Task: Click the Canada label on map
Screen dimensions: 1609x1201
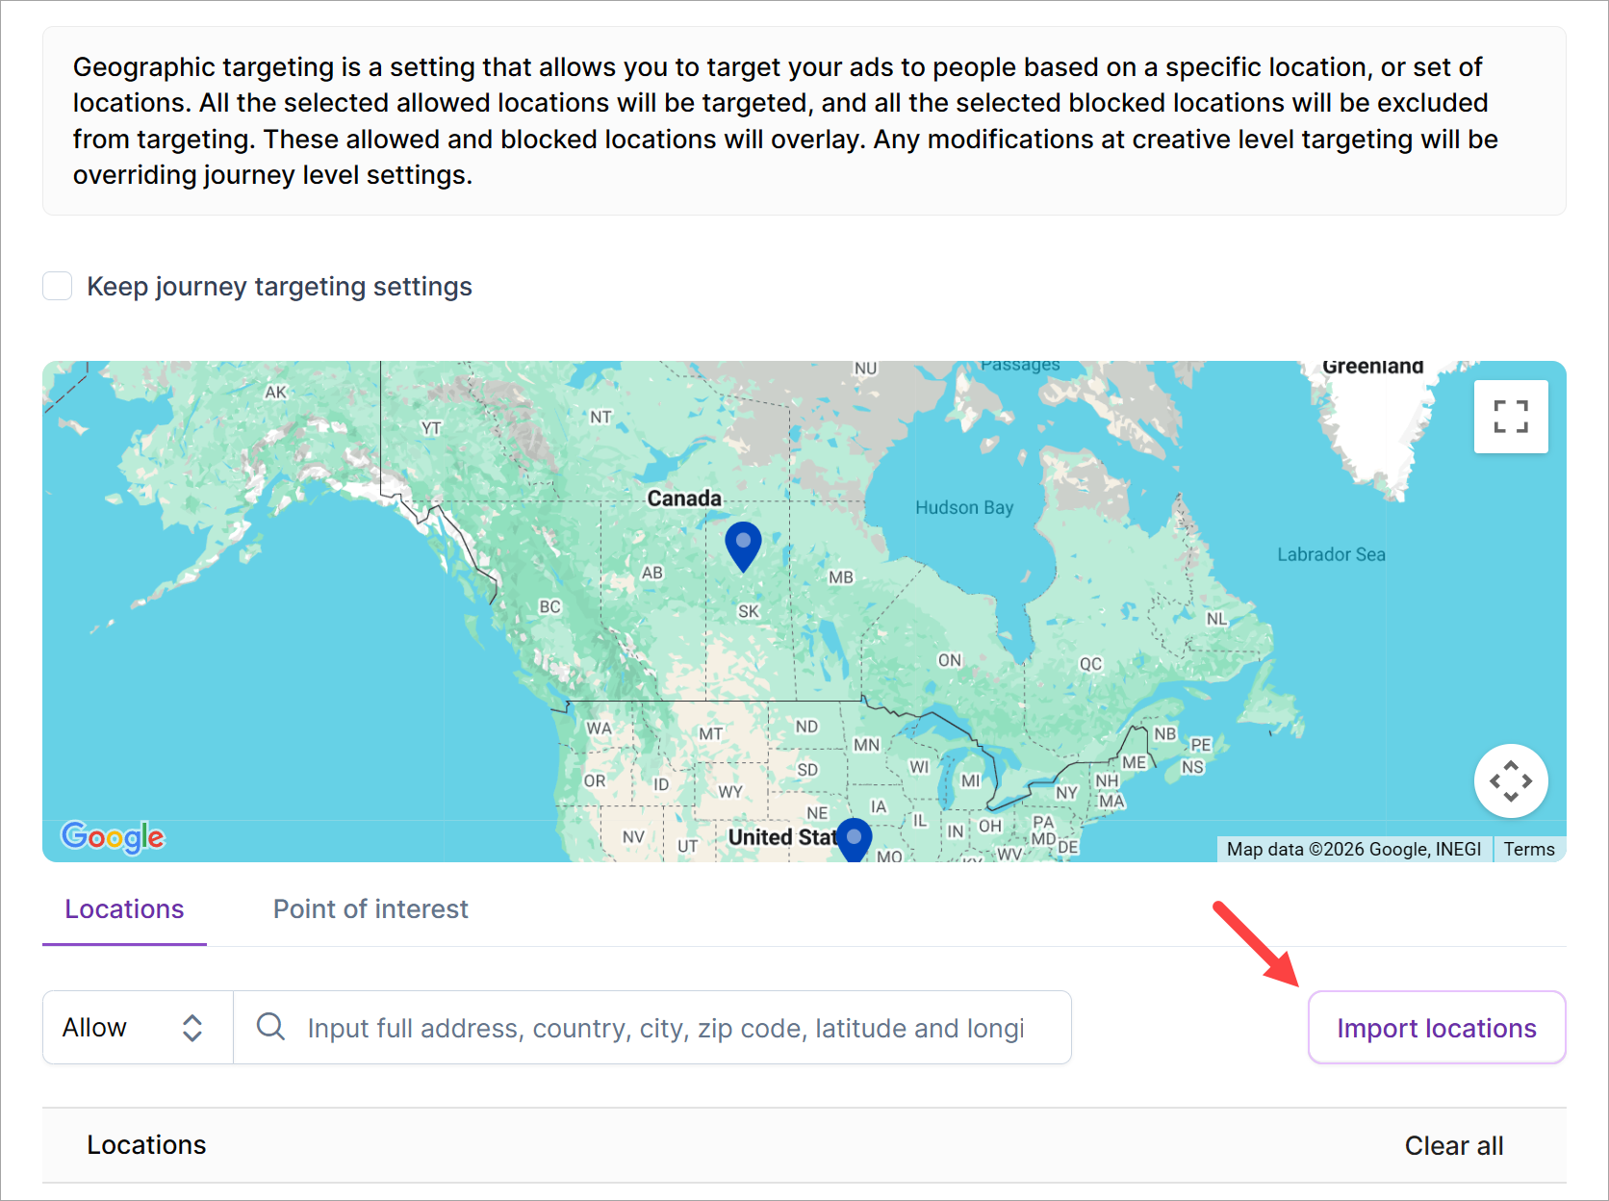Action: (x=684, y=498)
